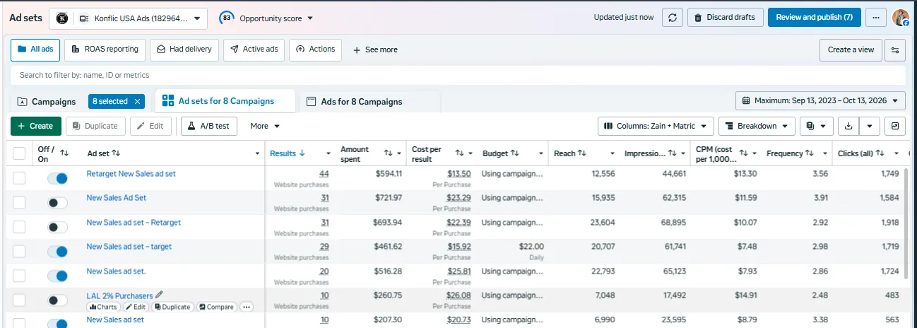Click the account icon next to Konflic USA Ads

62,18
